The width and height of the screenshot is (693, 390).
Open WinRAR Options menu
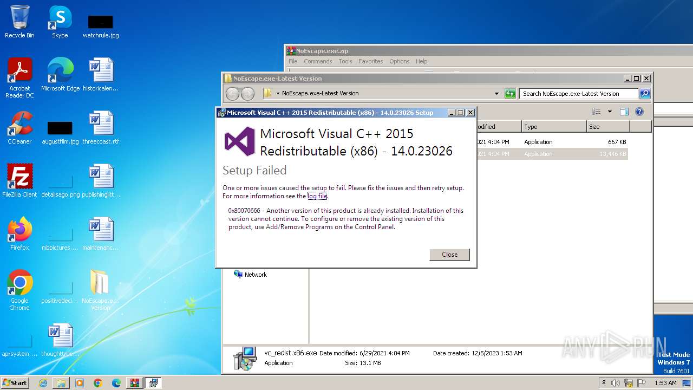(400, 61)
